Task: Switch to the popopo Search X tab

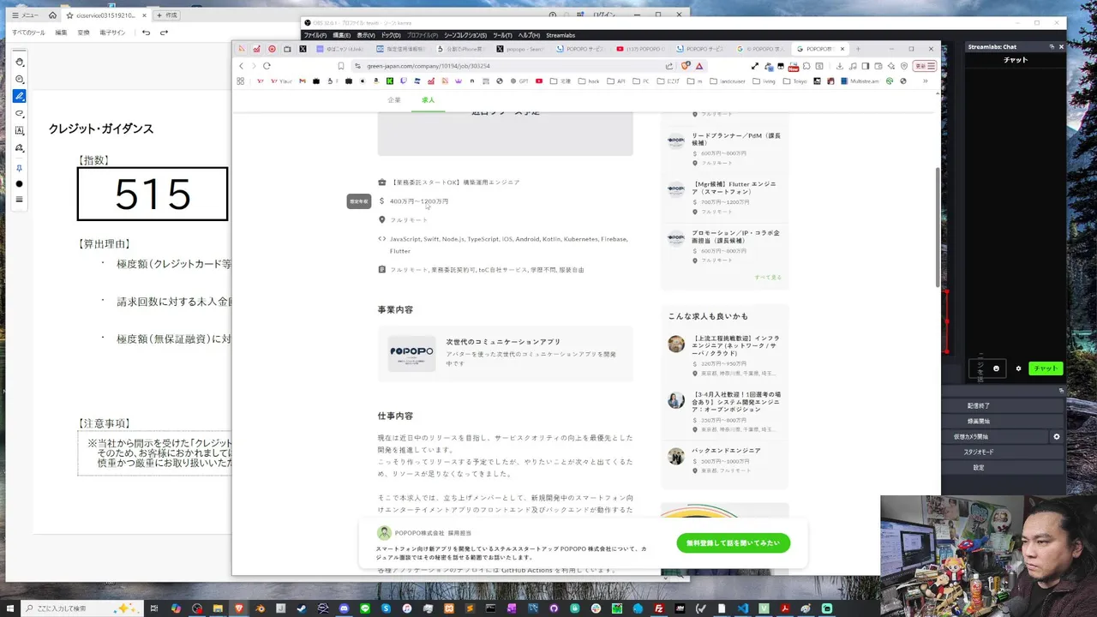Action: click(520, 49)
